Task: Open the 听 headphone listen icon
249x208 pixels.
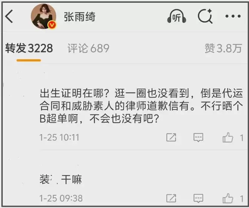Action: coord(177,16)
